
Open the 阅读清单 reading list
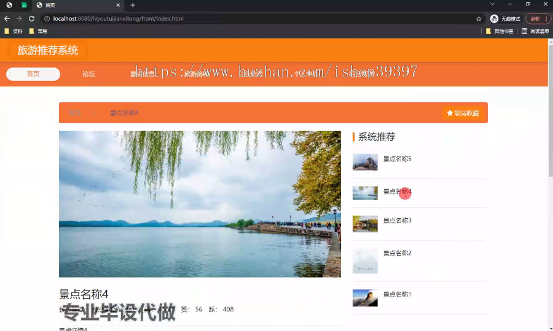535,31
